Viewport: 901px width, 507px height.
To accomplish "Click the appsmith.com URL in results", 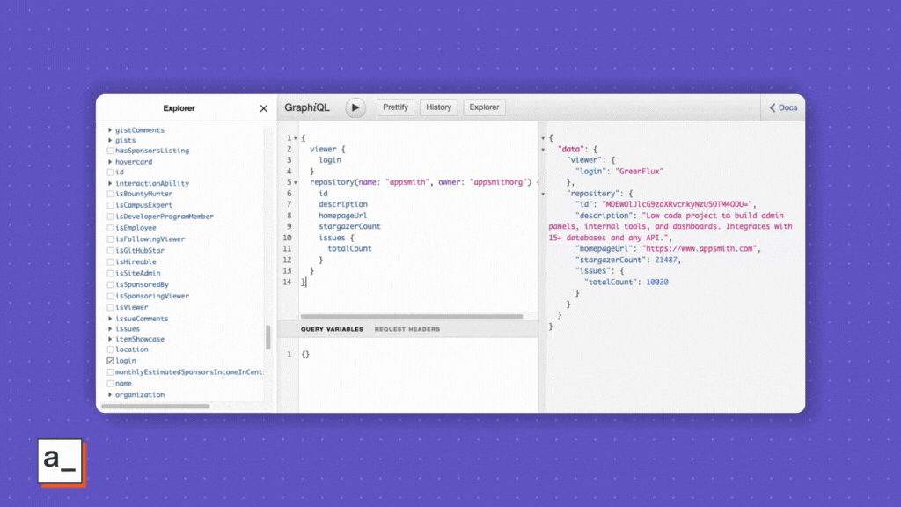I will tap(700, 249).
